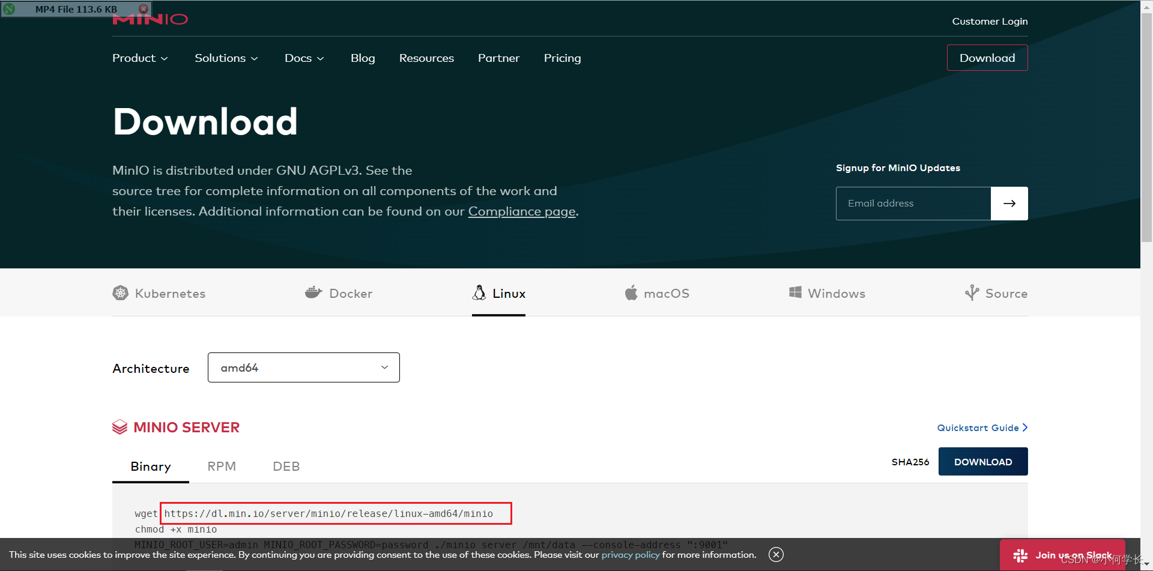This screenshot has height=571, width=1153.
Task: Open the Resources page
Action: [x=426, y=58]
